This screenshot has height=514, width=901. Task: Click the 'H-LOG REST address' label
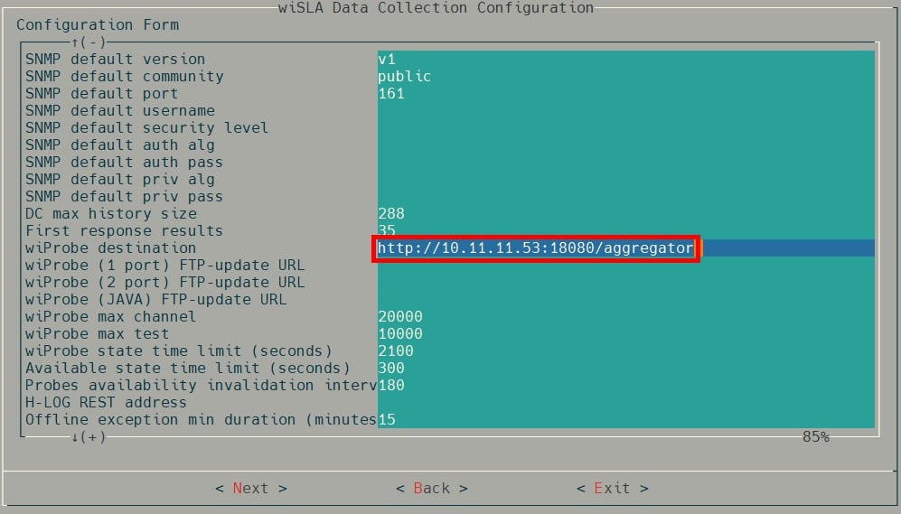tap(106, 403)
